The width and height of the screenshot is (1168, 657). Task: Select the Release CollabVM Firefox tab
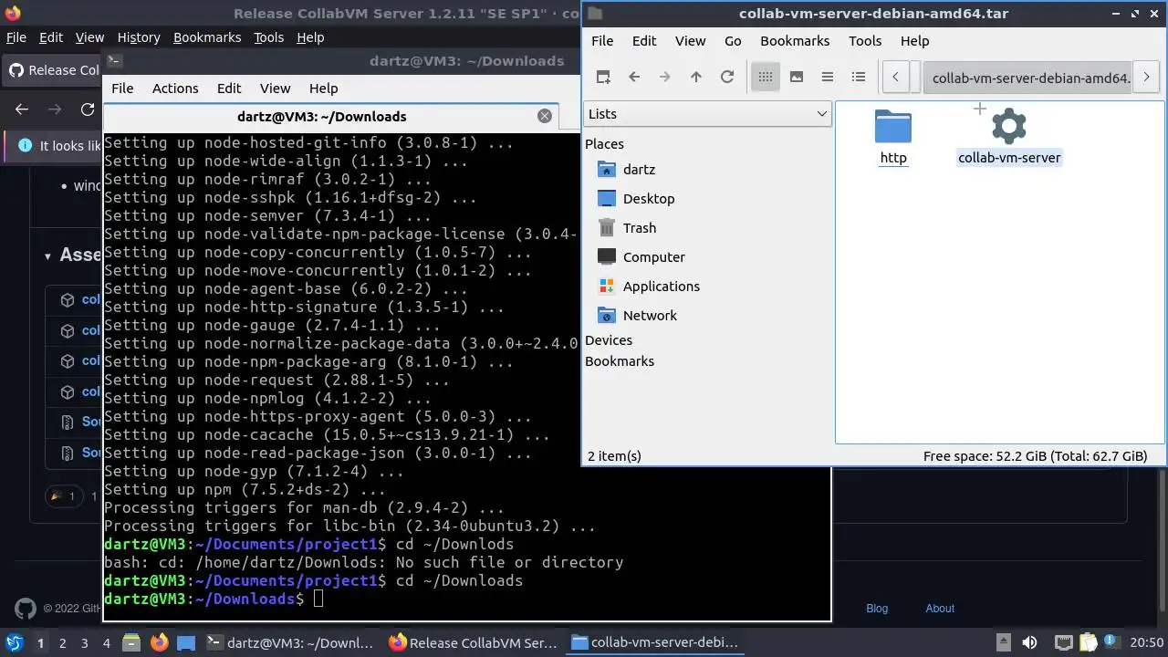[x=53, y=70]
